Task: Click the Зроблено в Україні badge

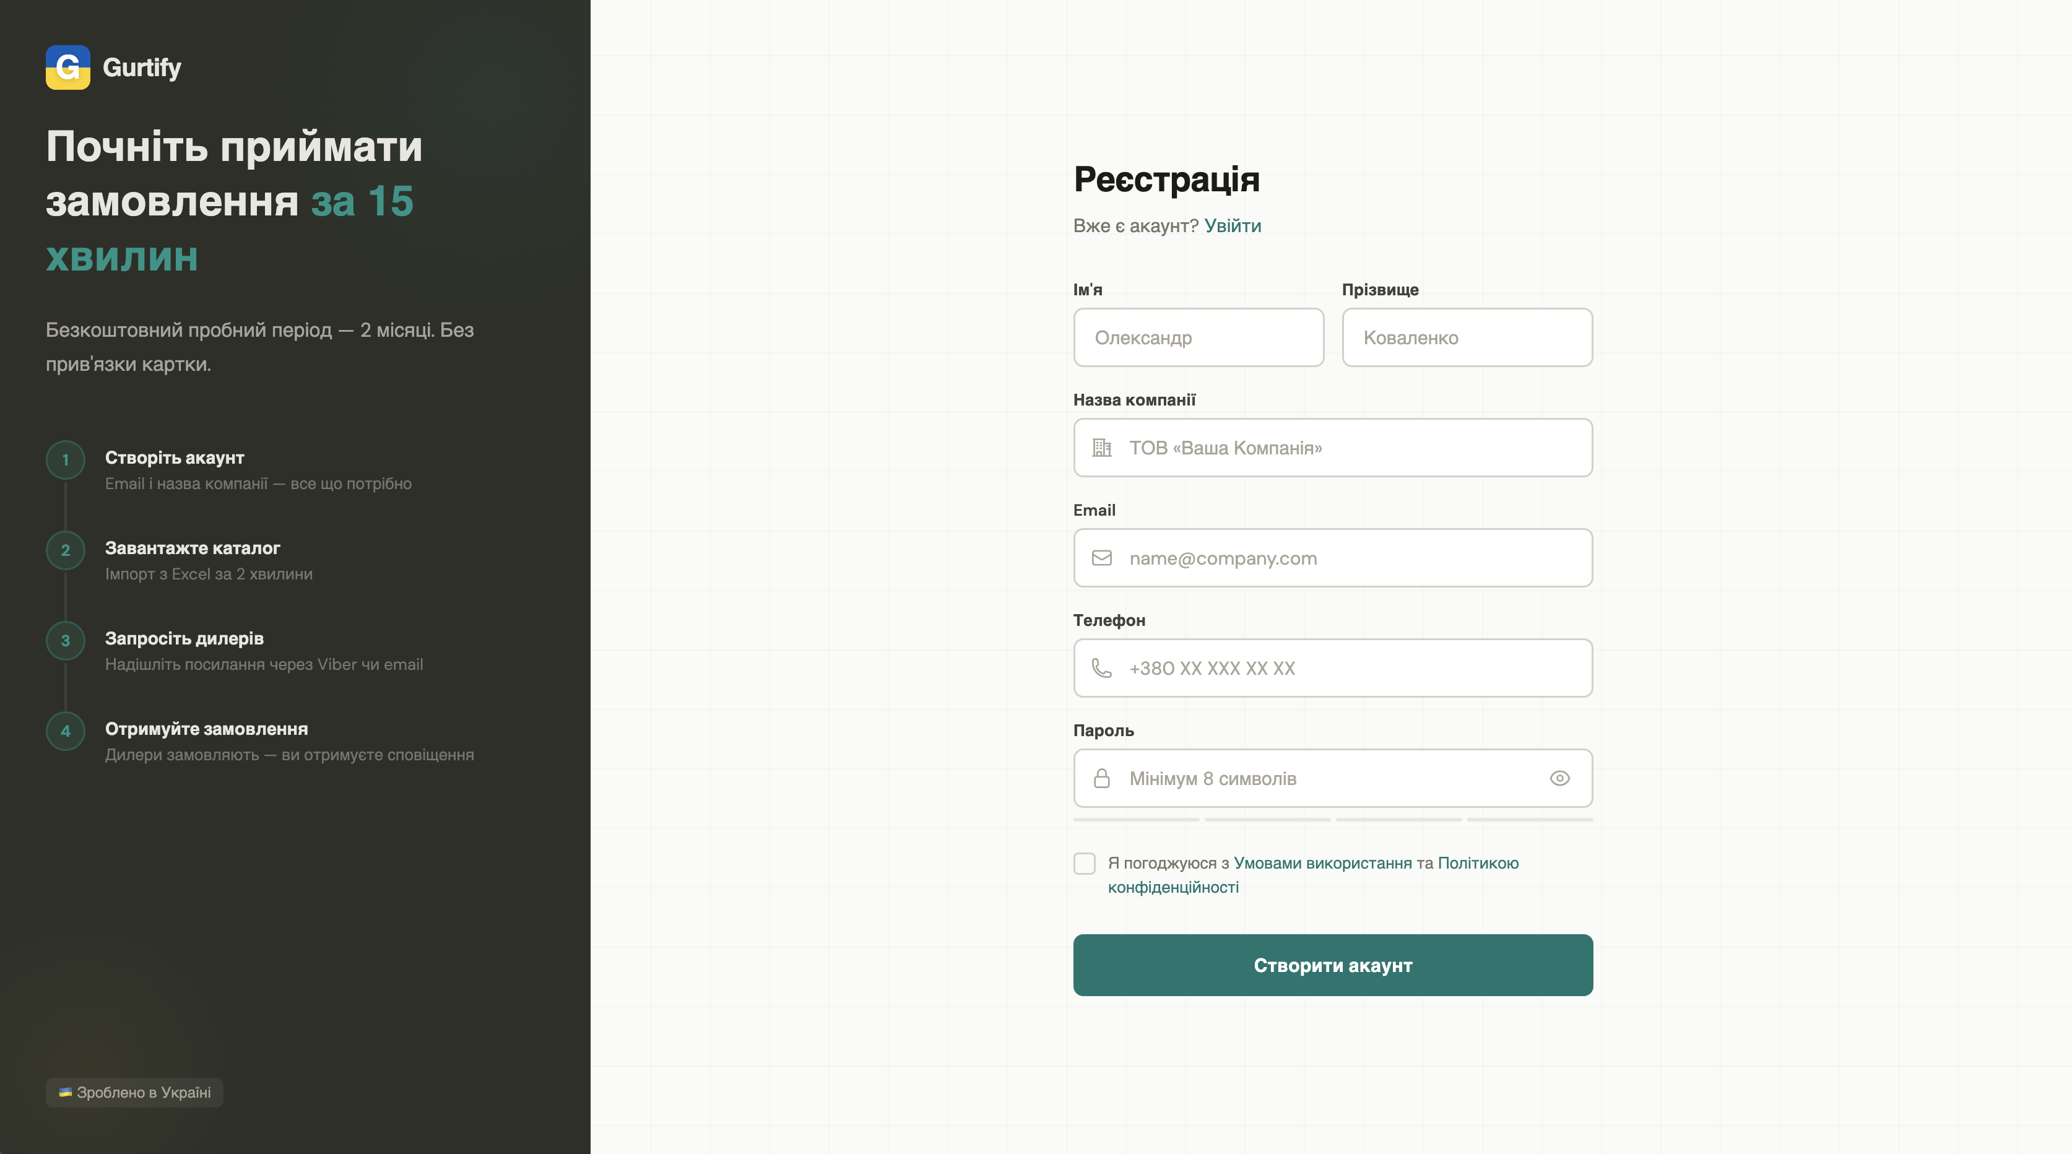Action: click(x=134, y=1093)
